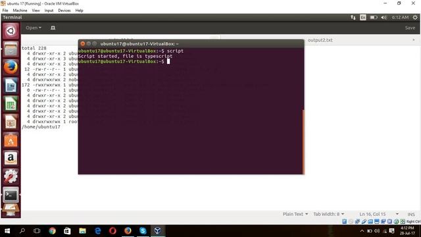The width and height of the screenshot is (421, 237).
Task: Click the terminal title bar ubuntu17@ubuntu17-VirtualBox
Action: (x=139, y=43)
